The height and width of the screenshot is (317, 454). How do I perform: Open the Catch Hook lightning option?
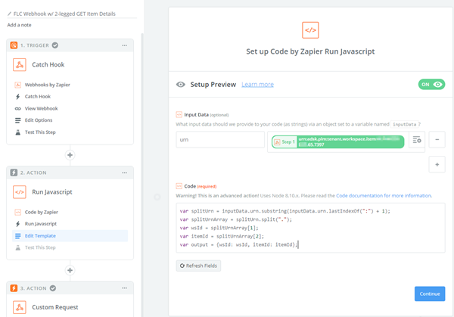click(x=36, y=97)
